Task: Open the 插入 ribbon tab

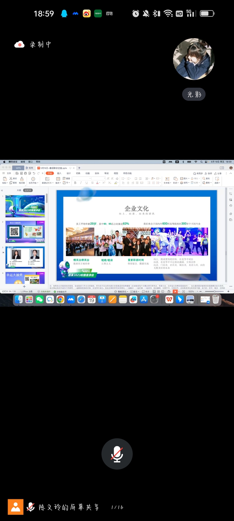Action: pos(59,173)
